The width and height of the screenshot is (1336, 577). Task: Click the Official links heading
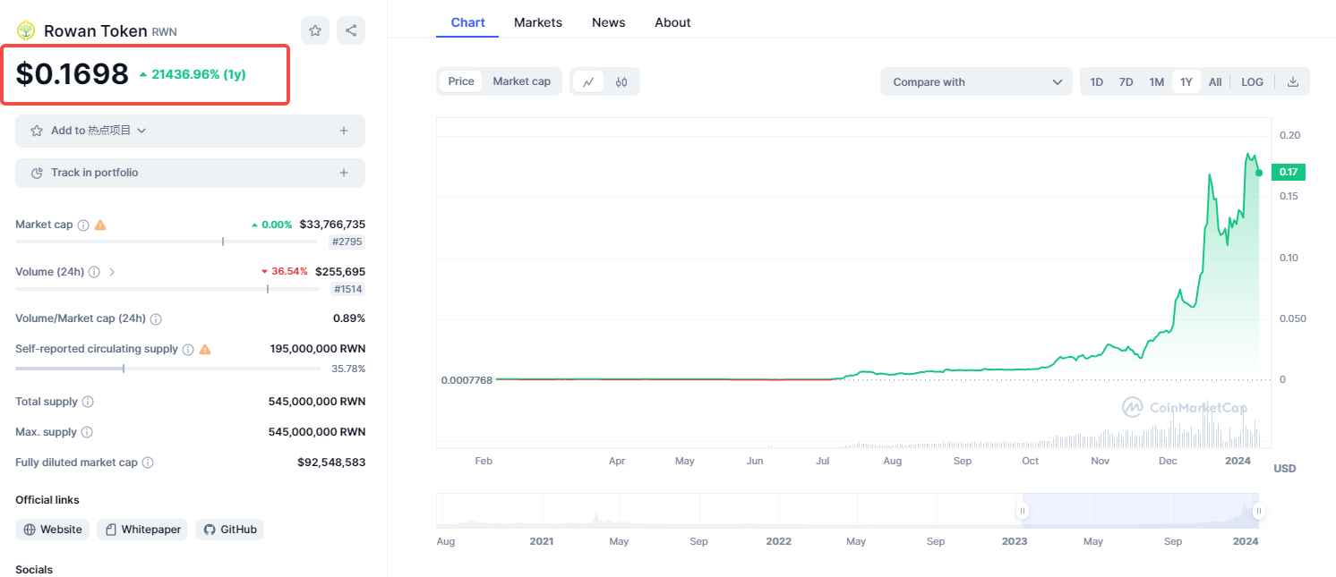pos(47,500)
